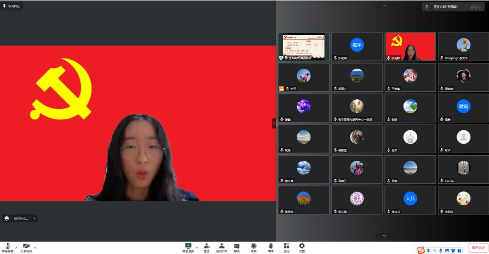The width and height of the screenshot is (489, 254).
Task: Open the 应用 (Apps) icon
Action: [x=286, y=246]
